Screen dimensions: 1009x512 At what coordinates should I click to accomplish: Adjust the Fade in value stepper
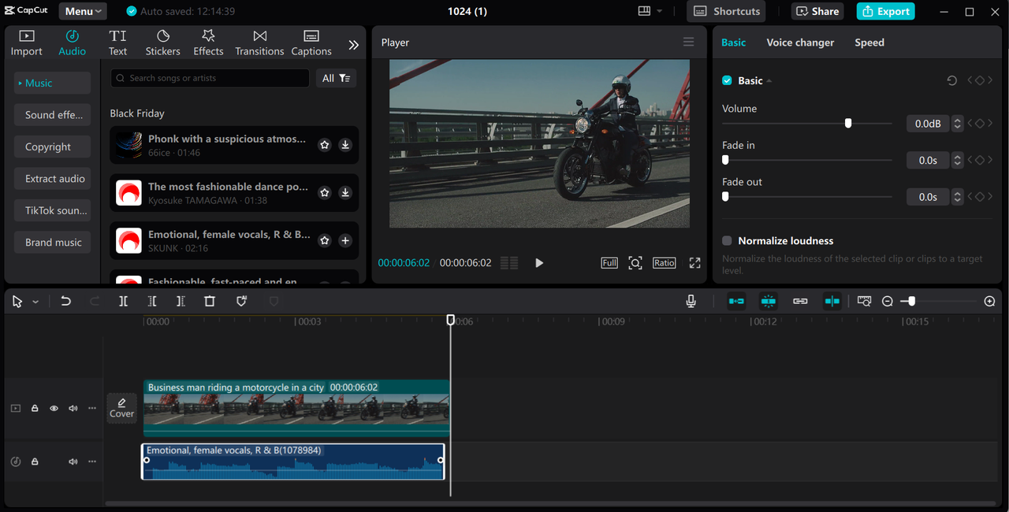957,160
